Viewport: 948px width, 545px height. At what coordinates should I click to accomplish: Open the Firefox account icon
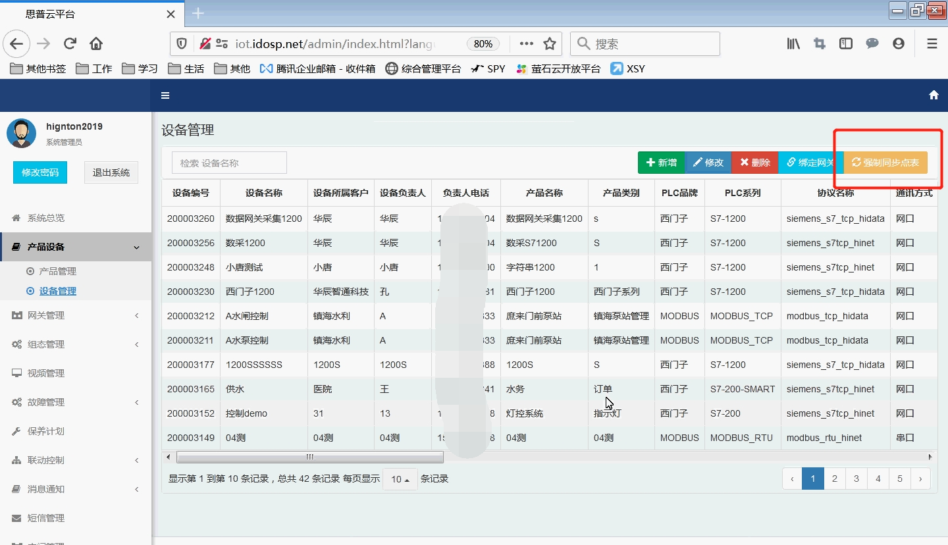point(899,44)
